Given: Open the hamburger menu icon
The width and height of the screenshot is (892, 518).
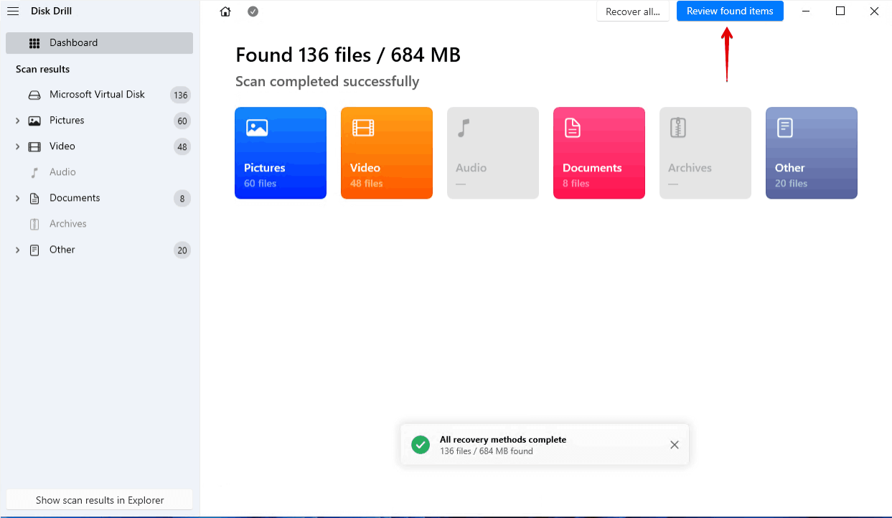Looking at the screenshot, I should point(13,11).
